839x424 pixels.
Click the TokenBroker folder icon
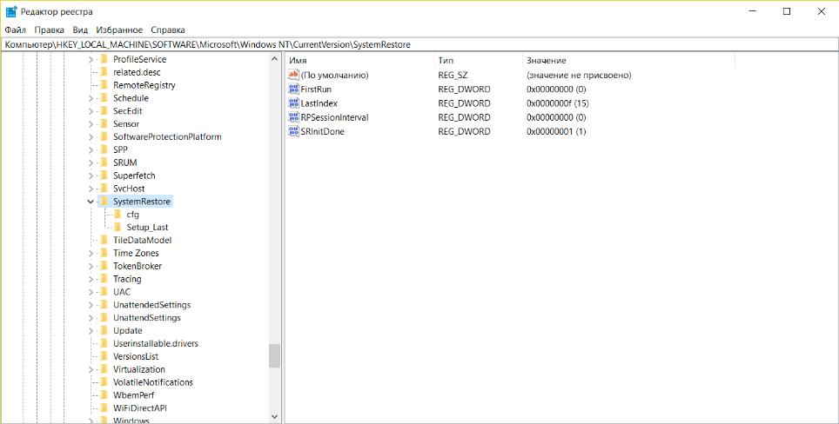104,266
